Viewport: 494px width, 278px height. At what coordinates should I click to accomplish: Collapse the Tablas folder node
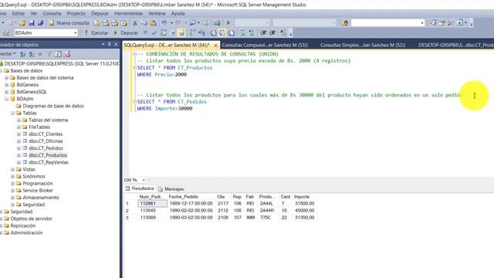12,113
